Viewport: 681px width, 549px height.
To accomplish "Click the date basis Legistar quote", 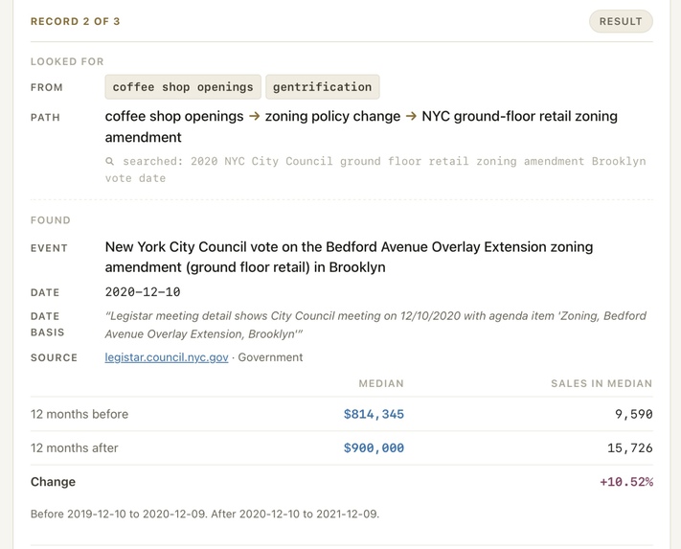I will pos(375,325).
